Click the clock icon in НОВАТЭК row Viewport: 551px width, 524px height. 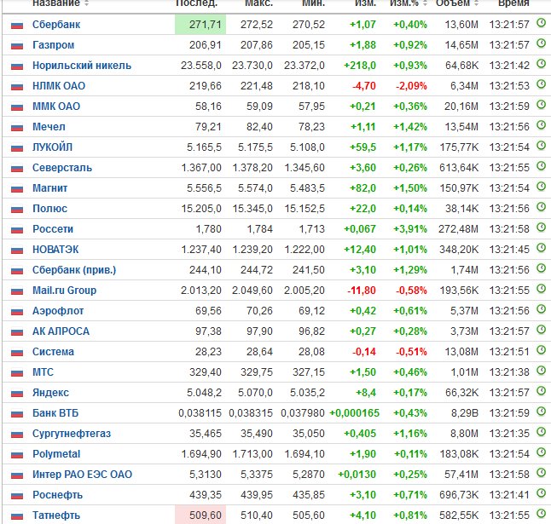[x=541, y=248]
